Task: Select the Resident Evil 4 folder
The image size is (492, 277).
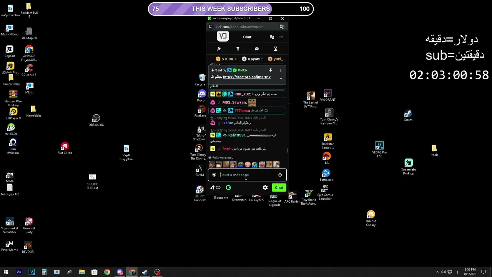Action: point(29,10)
